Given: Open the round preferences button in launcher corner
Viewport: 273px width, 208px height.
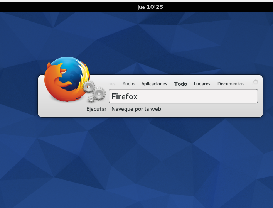Looking at the screenshot, I should 255,82.
